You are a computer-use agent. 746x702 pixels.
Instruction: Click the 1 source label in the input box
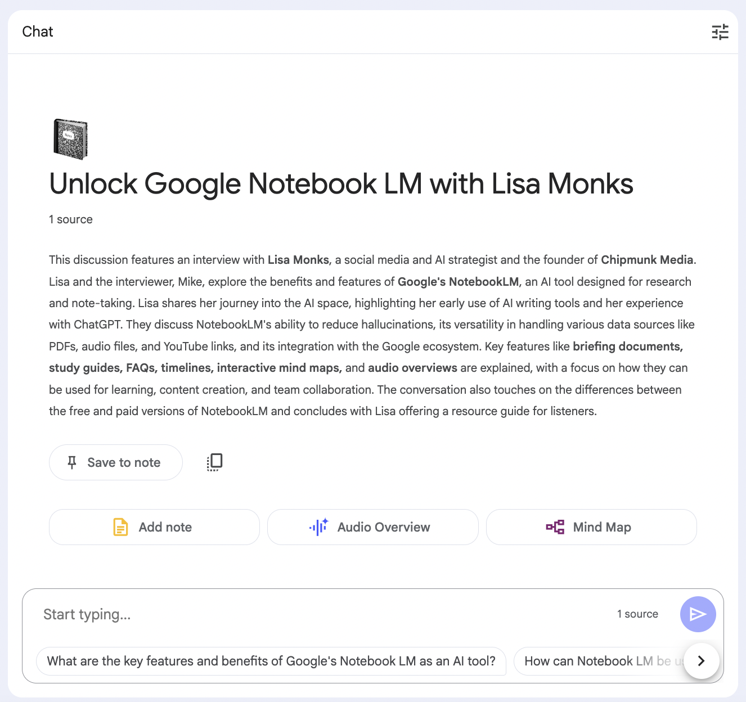point(637,614)
